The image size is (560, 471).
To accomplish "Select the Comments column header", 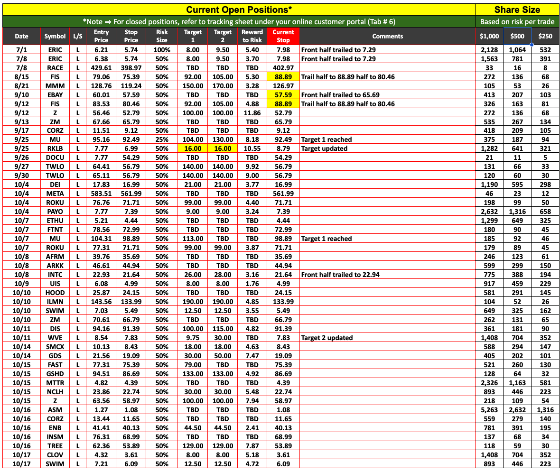I will pos(387,36).
